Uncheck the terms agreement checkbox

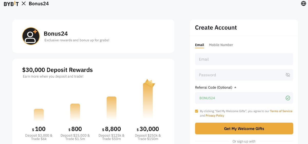197,111
